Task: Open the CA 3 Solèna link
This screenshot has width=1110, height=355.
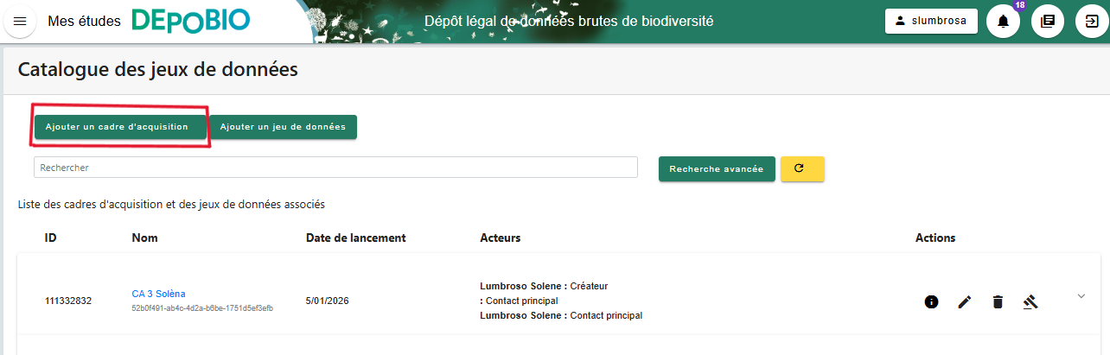Action: pyautogui.click(x=158, y=294)
